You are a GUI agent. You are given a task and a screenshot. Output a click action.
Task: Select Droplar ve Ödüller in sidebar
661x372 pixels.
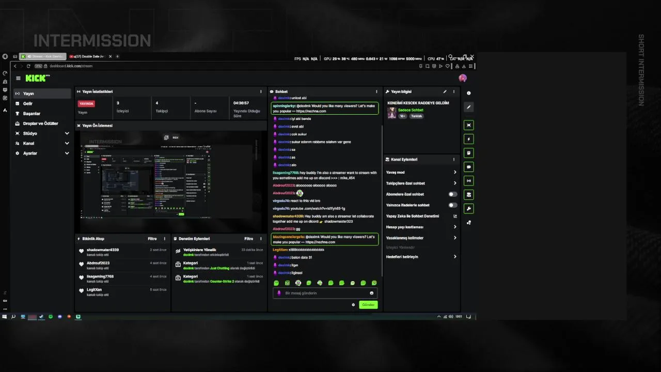click(x=42, y=123)
